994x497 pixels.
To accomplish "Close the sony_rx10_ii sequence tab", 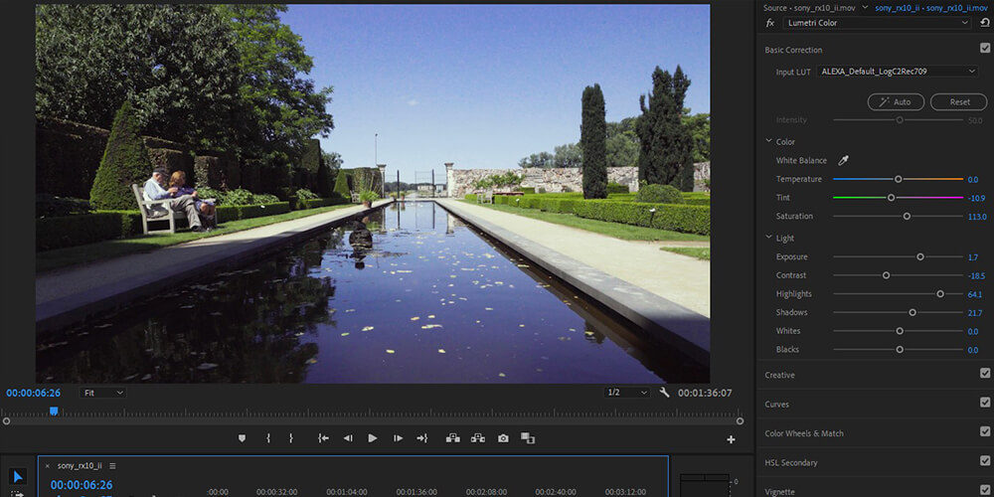I will 47,466.
